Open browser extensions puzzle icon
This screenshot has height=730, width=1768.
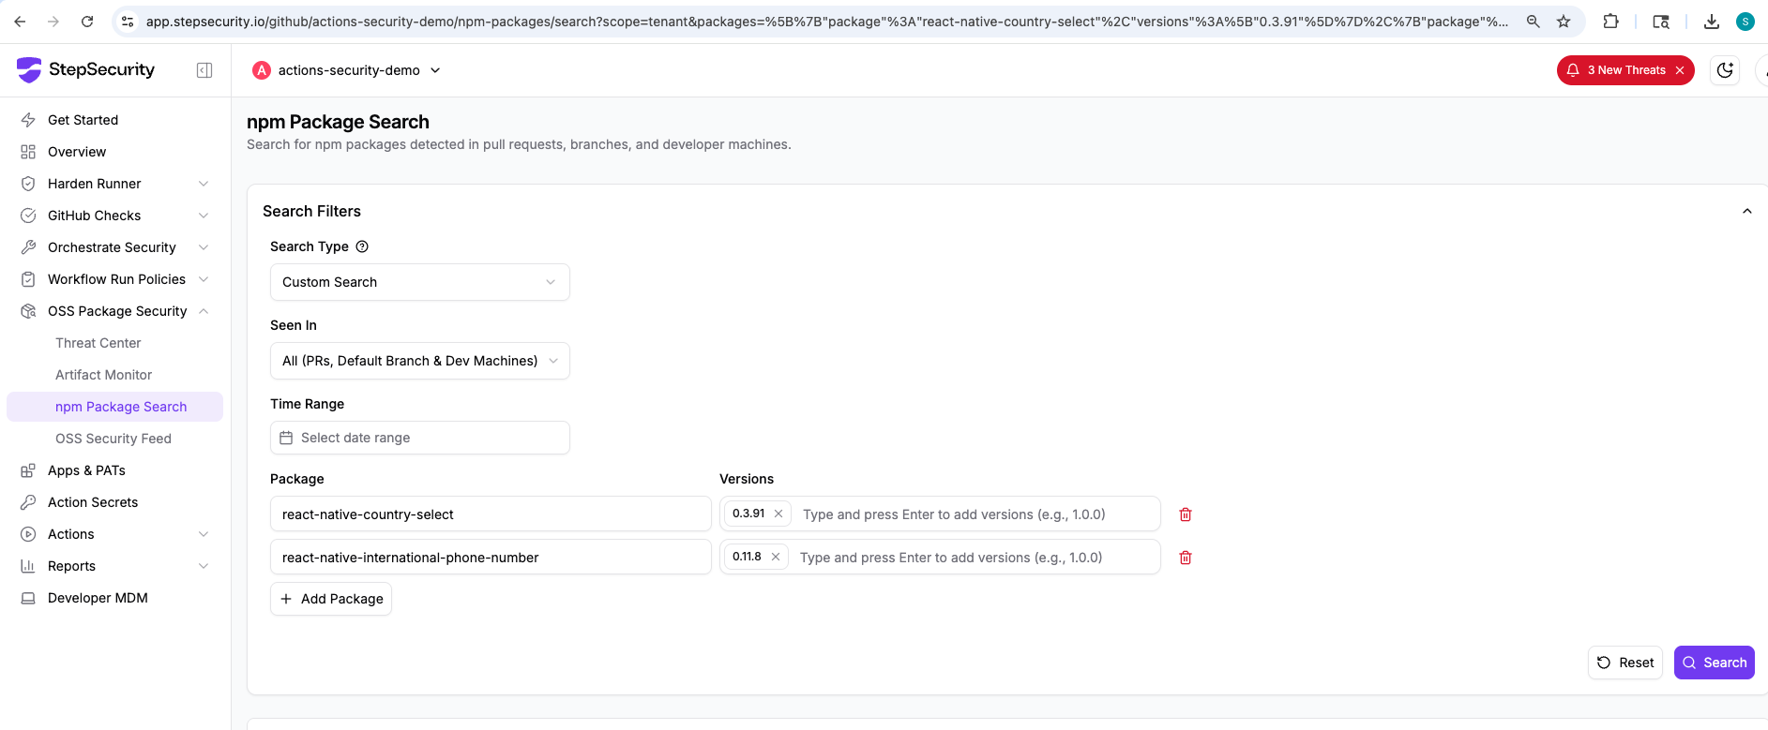[1610, 21]
